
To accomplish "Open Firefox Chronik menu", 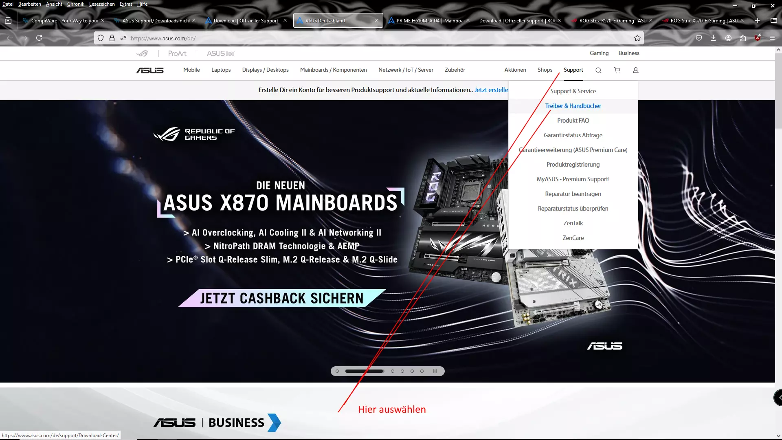I will pos(76,4).
